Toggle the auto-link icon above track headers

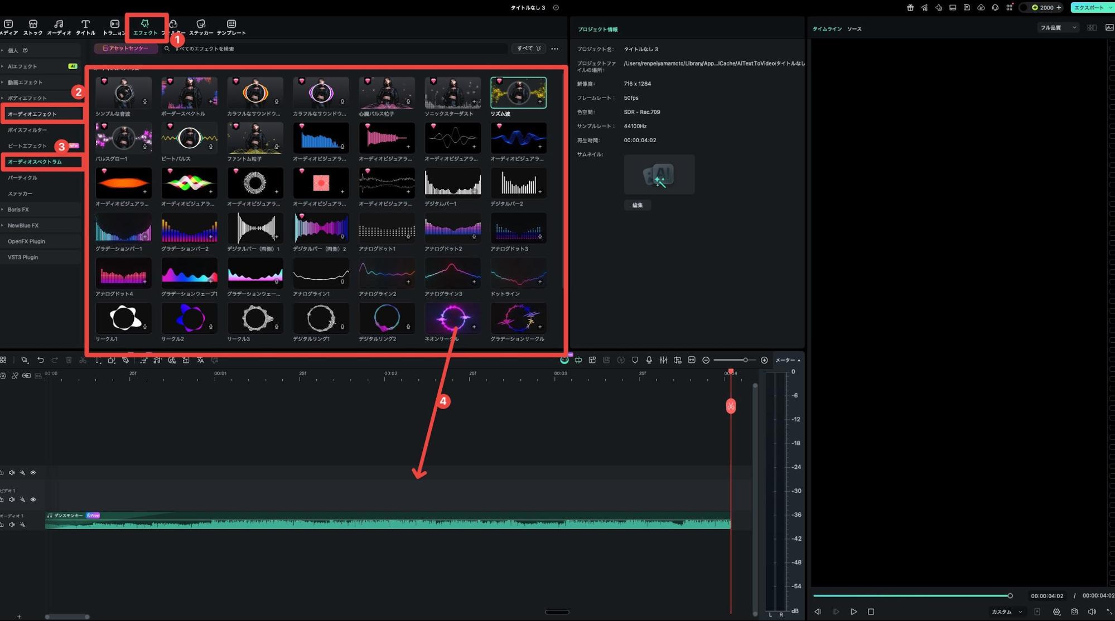click(x=26, y=376)
